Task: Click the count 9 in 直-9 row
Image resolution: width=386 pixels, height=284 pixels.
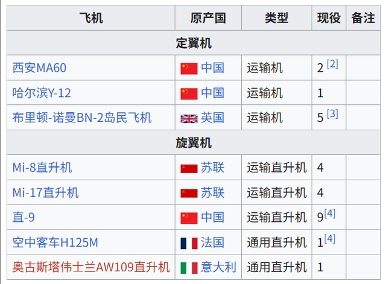Action: pos(320,218)
